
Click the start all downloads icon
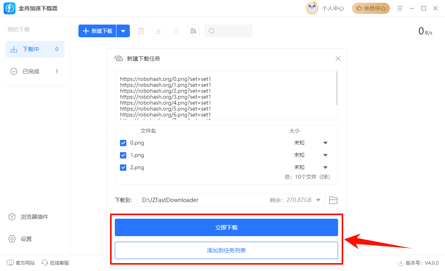(158, 31)
